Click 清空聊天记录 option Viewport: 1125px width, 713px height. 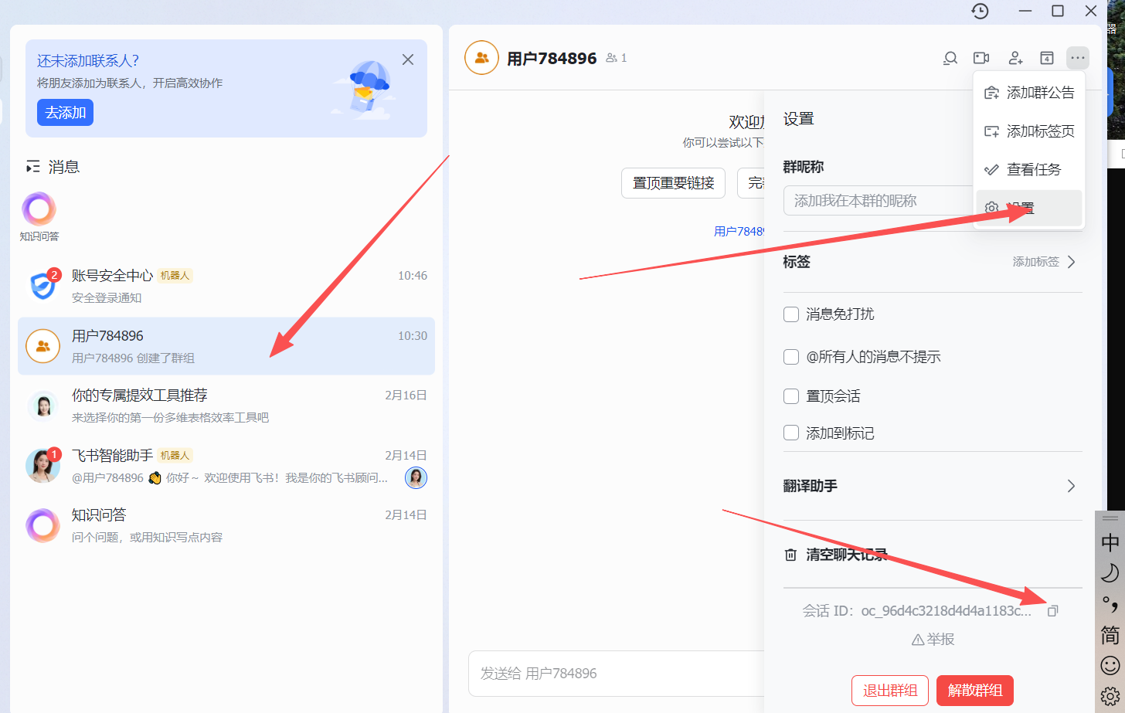847,555
